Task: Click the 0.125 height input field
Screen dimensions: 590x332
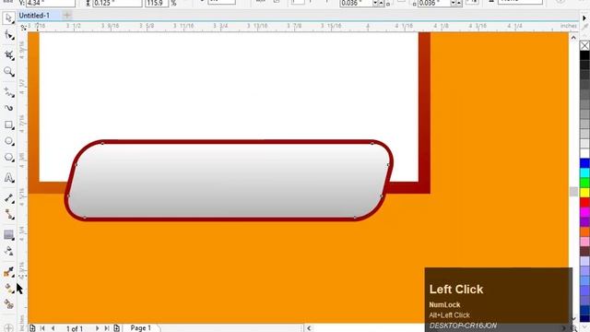Action: (117, 3)
